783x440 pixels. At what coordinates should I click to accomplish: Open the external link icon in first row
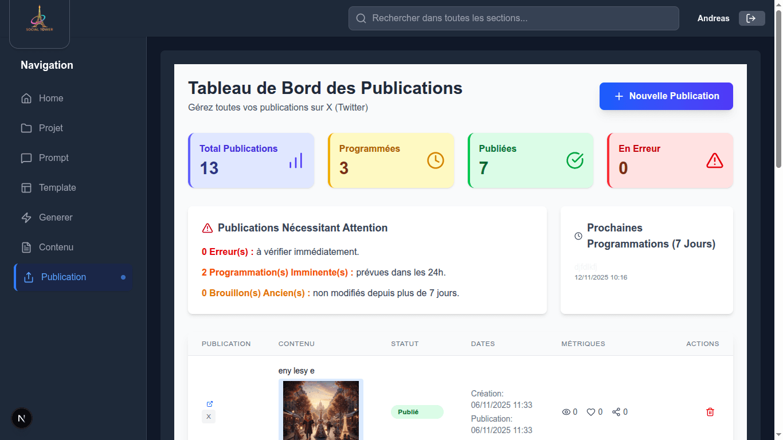210,404
